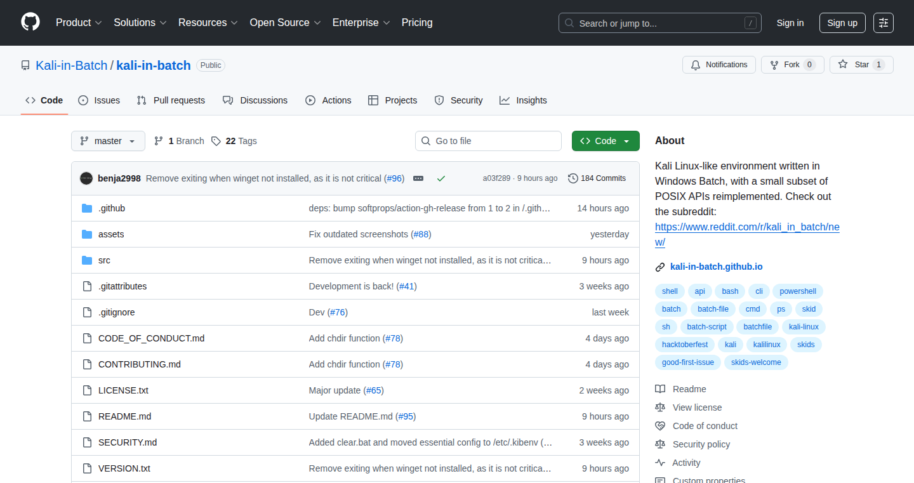Open the .gitignore file
Screen dimensions: 914x483
coord(117,312)
